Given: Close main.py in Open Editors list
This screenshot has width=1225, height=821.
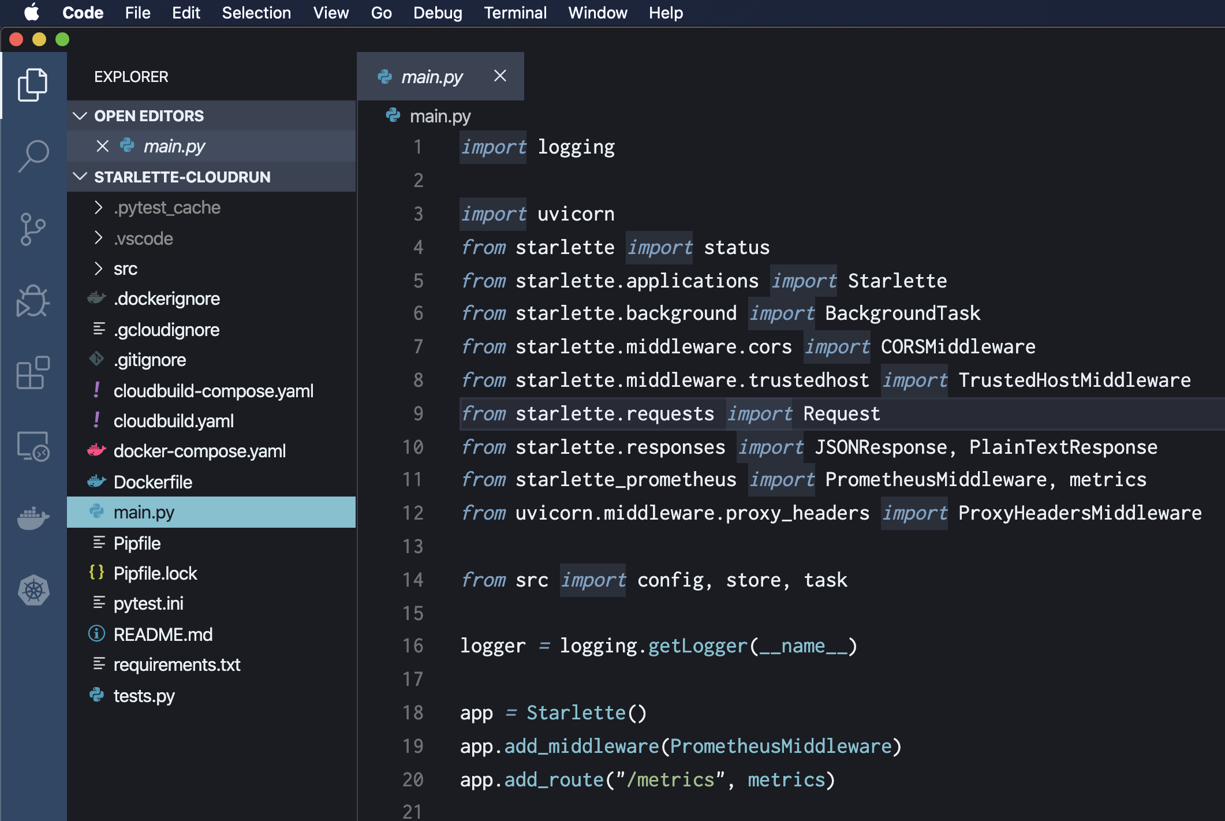Looking at the screenshot, I should click(102, 146).
